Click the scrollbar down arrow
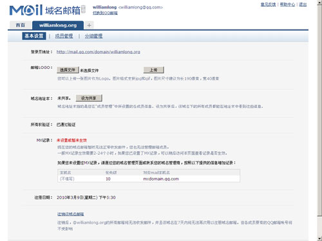The width and height of the screenshot is (322, 241). coord(319,238)
